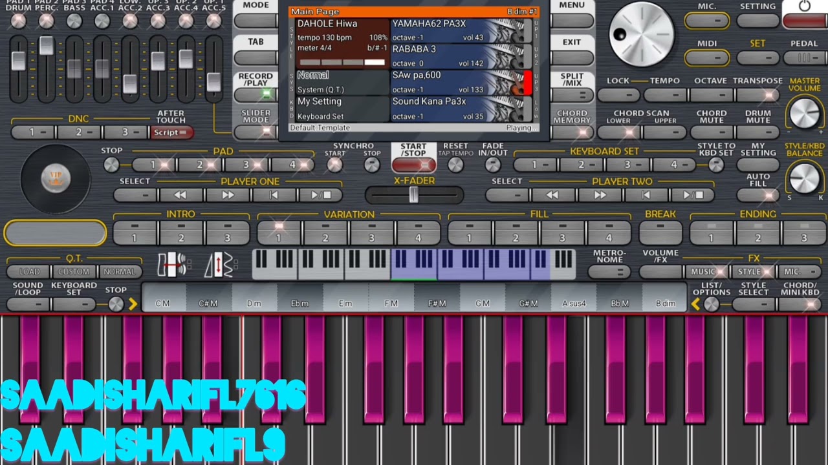Rewind Player One
Image resolution: width=828 pixels, height=465 pixels.
pos(180,194)
